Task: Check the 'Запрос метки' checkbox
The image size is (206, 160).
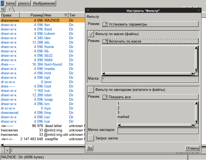Action: click(91, 138)
